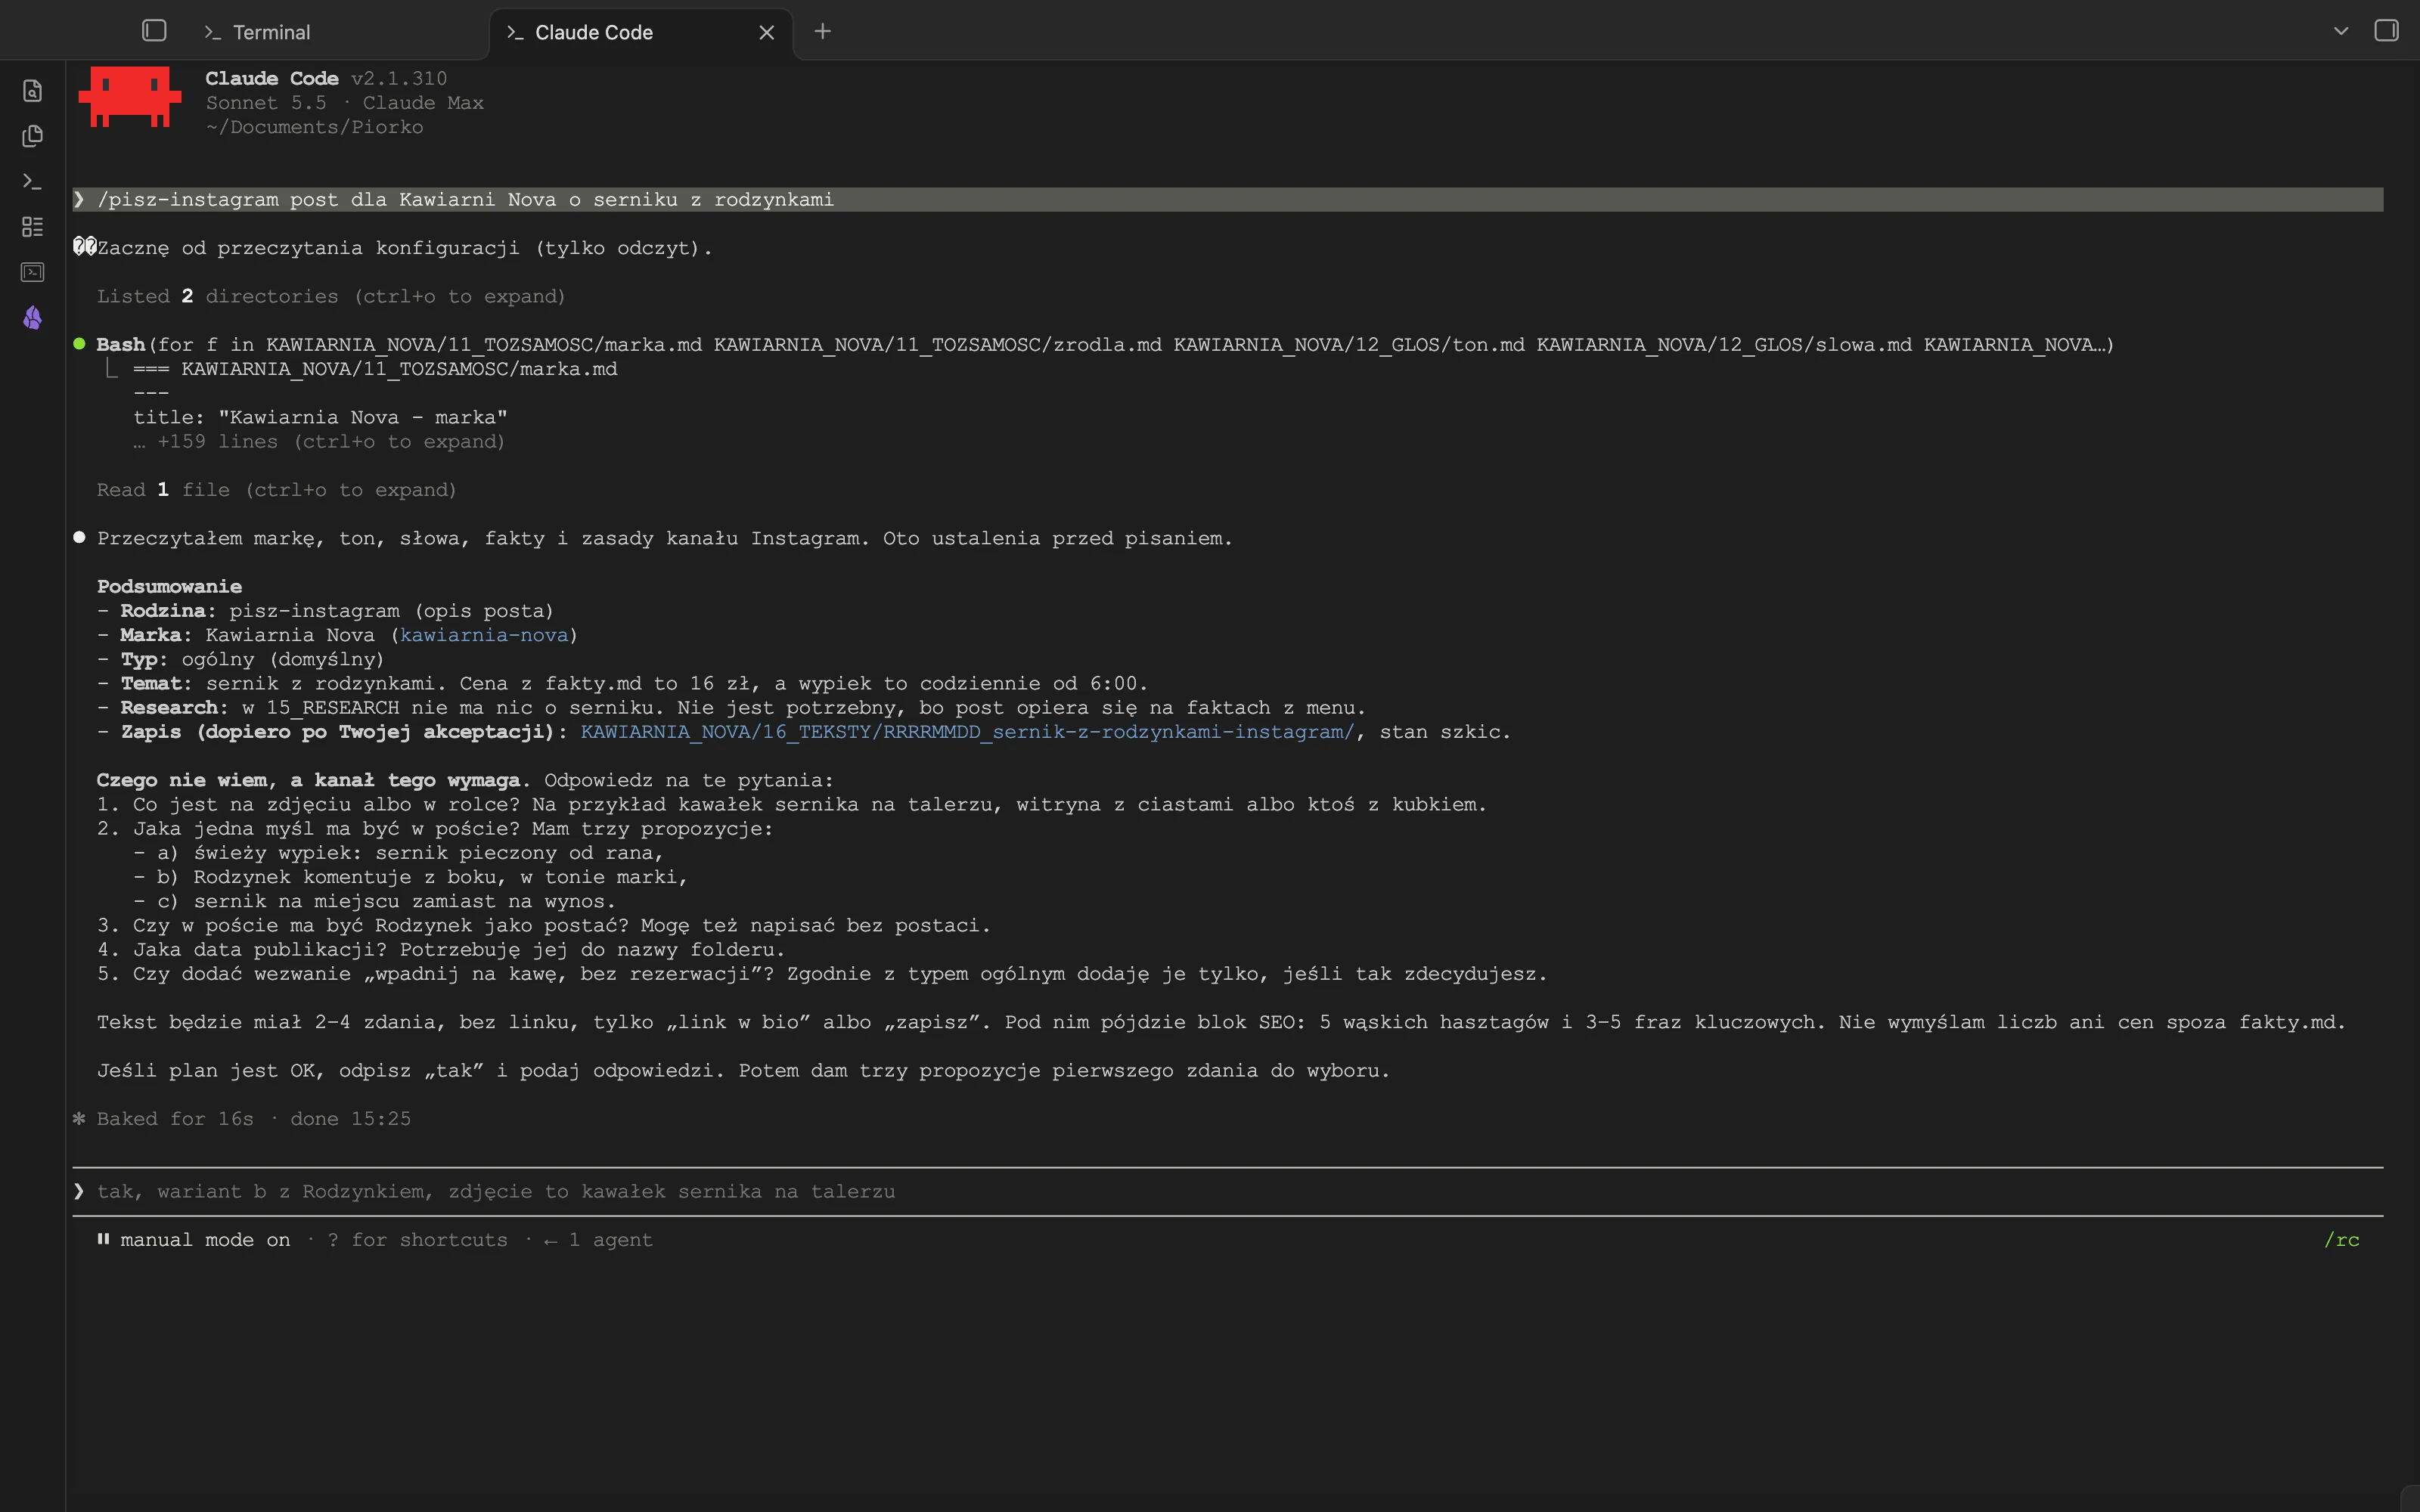Viewport: 2420px width, 1512px height.
Task: Click the Bash command output line
Action: 1104,345
